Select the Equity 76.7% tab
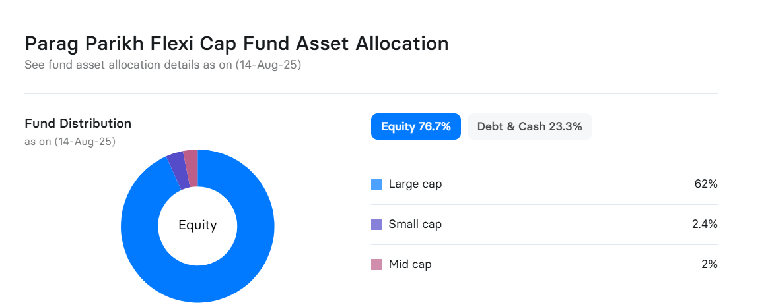 point(416,126)
